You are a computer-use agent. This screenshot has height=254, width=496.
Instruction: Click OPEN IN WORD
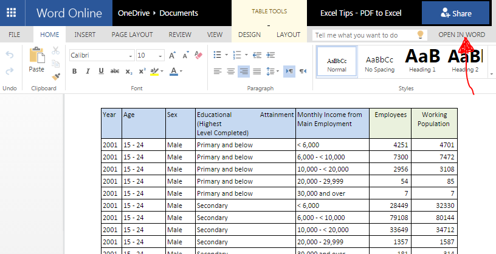pos(461,35)
